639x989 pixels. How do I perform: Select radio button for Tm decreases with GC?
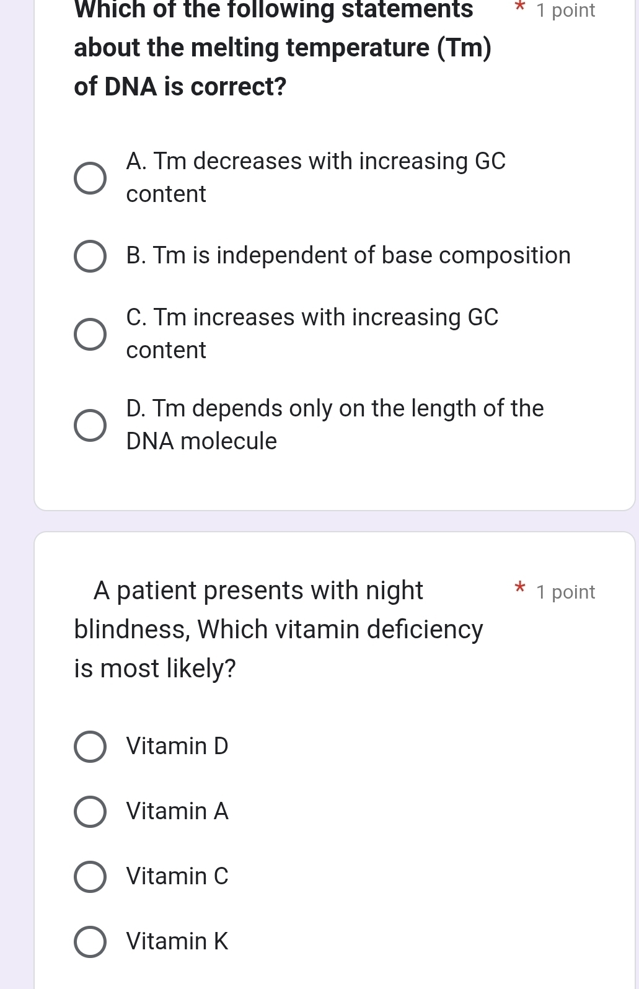coord(90,178)
